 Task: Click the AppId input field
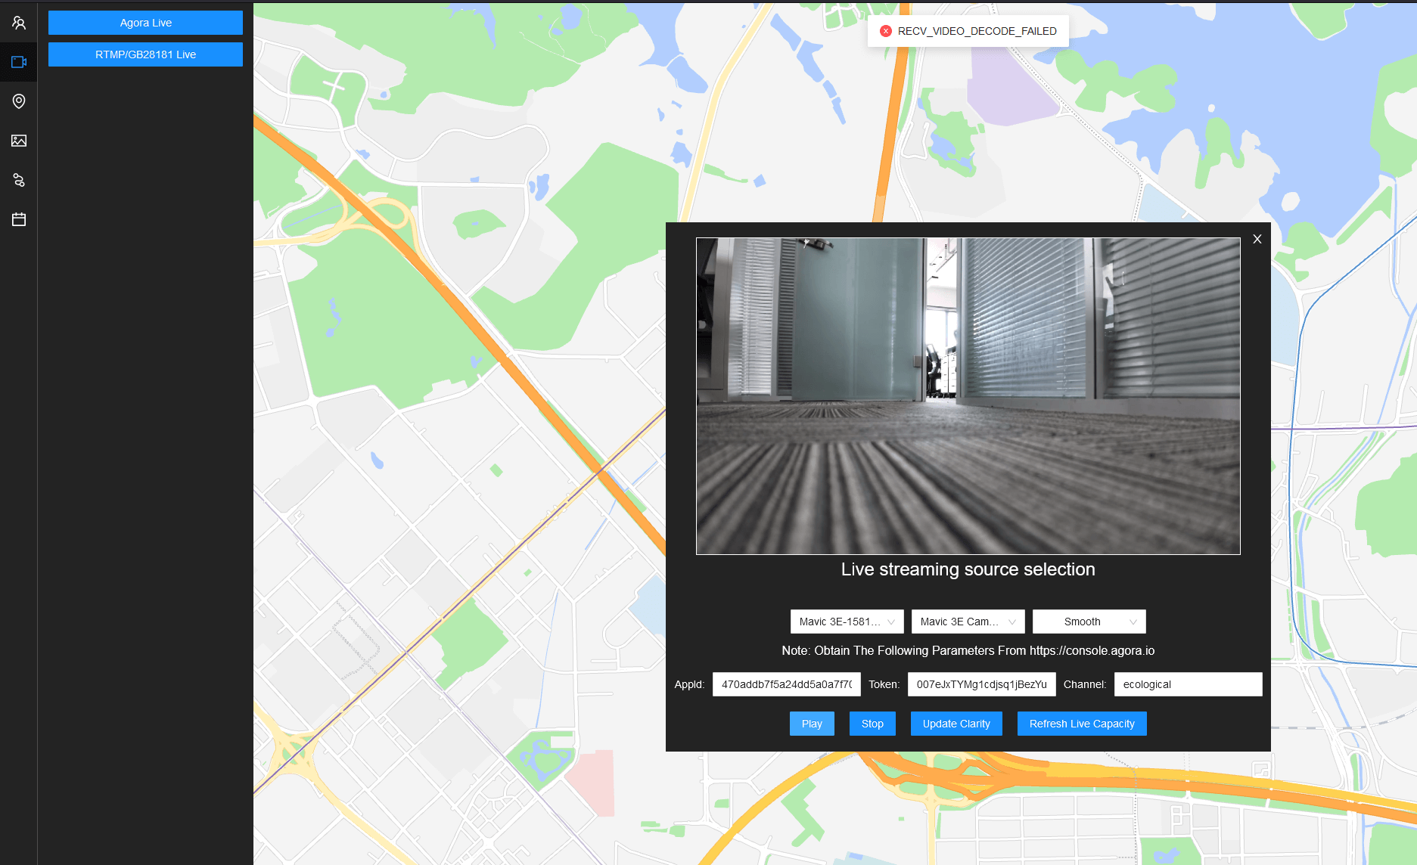pyautogui.click(x=786, y=684)
